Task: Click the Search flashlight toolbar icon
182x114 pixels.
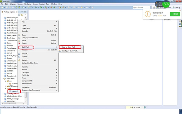Action: (63, 7)
